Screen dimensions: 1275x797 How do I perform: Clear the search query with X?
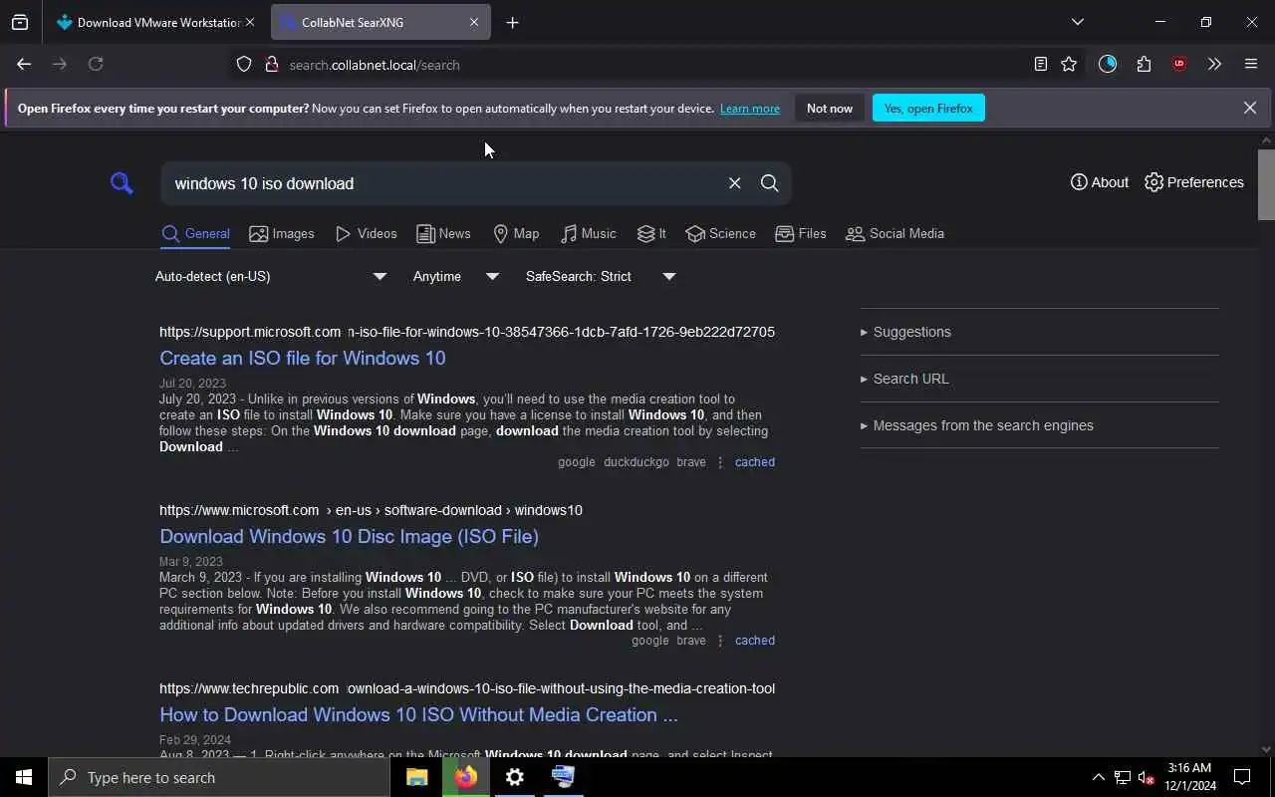click(x=734, y=183)
